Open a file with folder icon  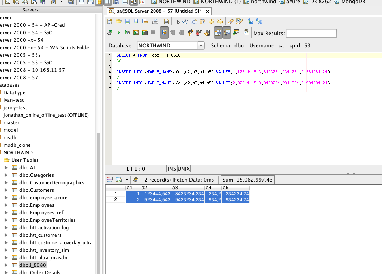pos(119,21)
